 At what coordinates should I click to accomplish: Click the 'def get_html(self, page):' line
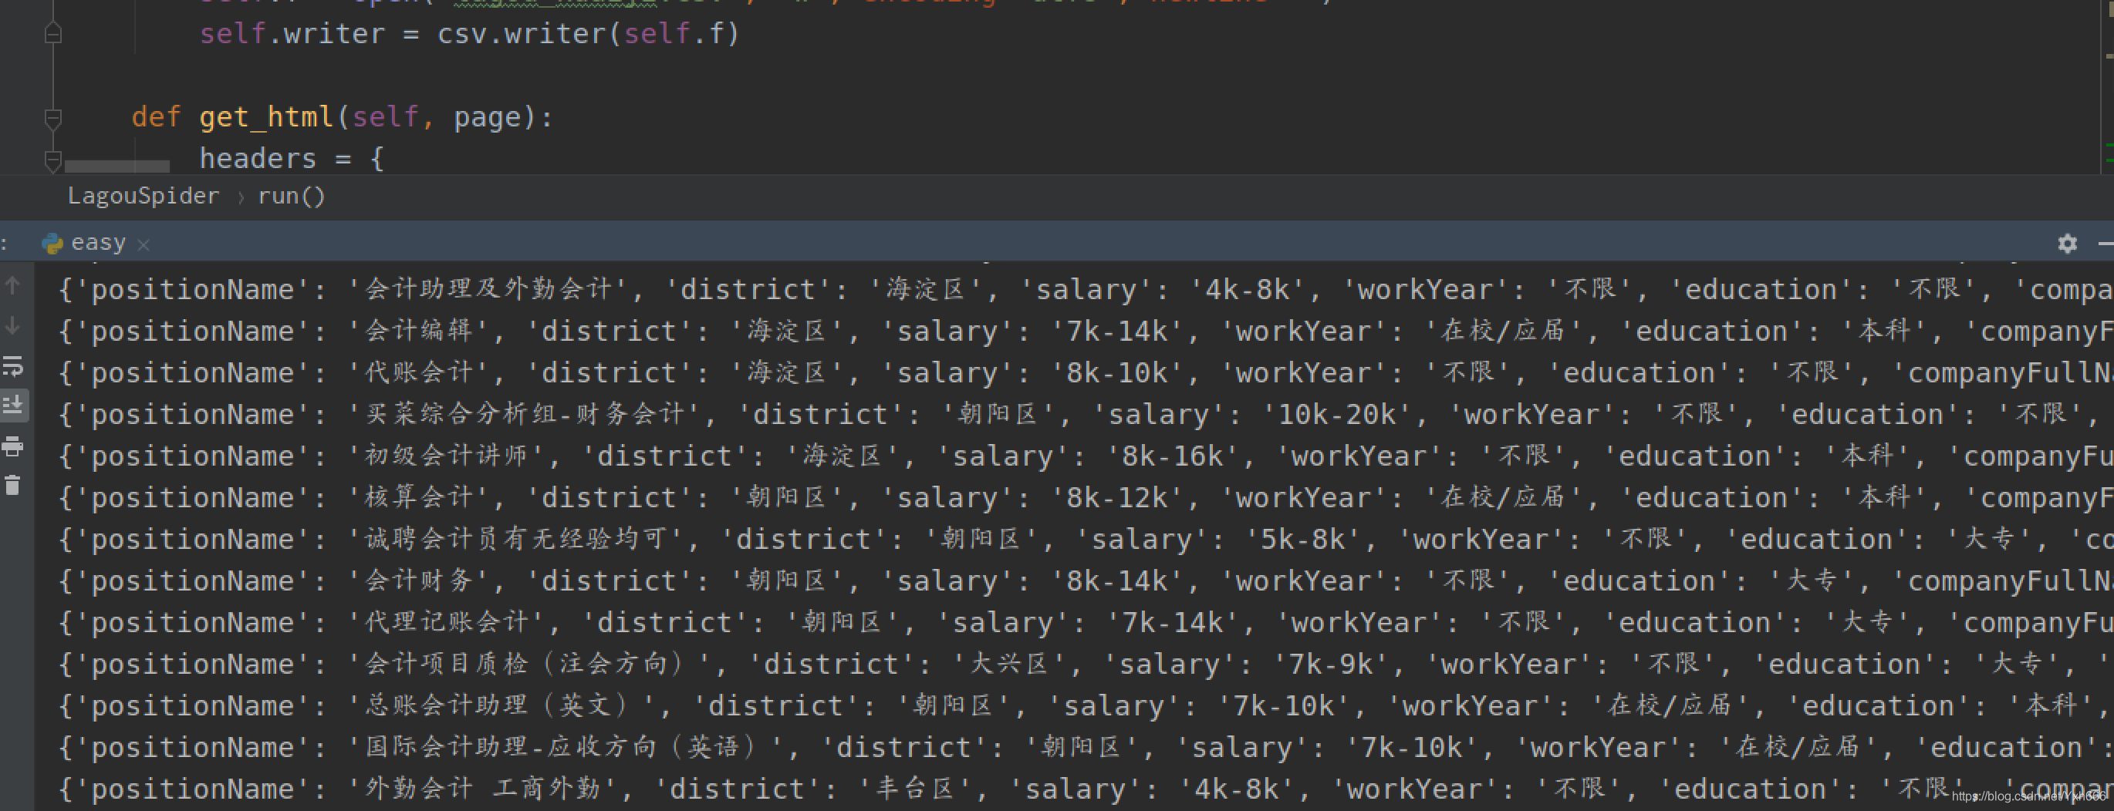click(343, 117)
